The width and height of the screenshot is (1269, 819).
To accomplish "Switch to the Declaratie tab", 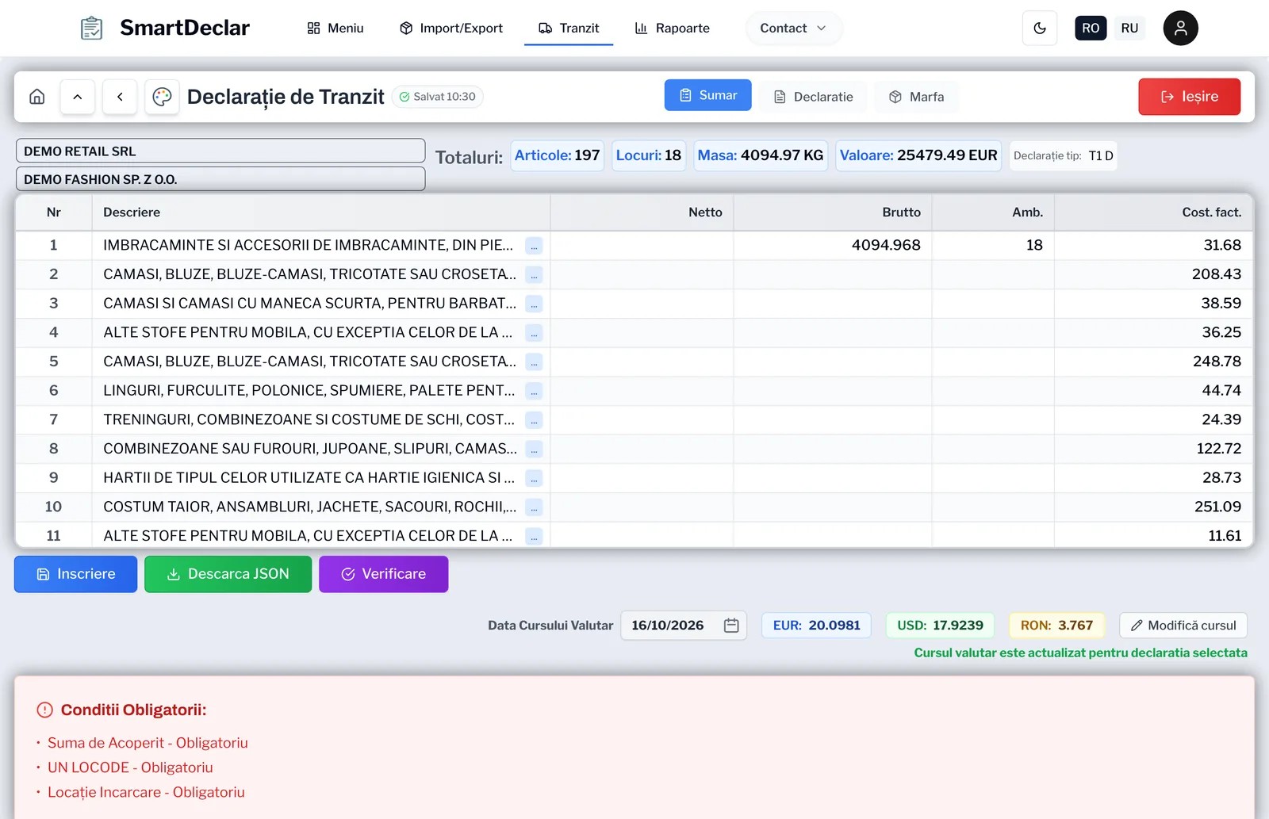I will point(813,97).
